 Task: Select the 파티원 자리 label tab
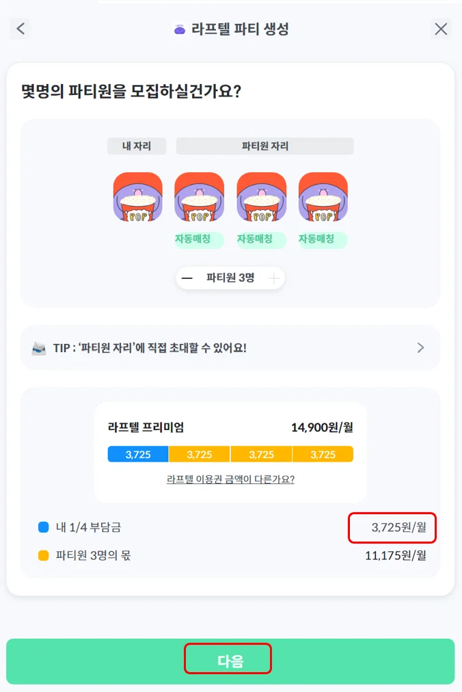[264, 146]
